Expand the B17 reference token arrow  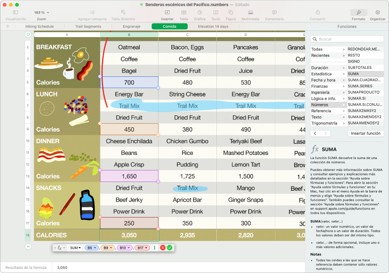pos(147,248)
